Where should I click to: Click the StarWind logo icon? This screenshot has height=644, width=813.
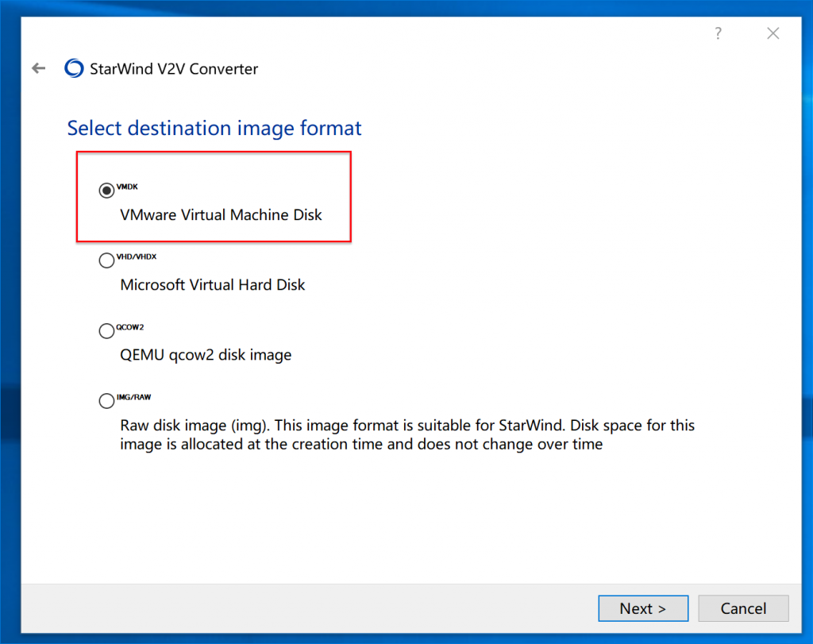coord(74,68)
